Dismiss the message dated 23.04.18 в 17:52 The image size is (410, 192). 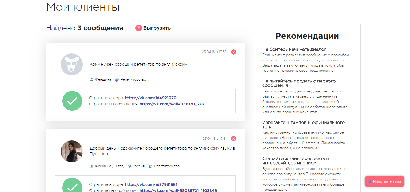(x=233, y=52)
